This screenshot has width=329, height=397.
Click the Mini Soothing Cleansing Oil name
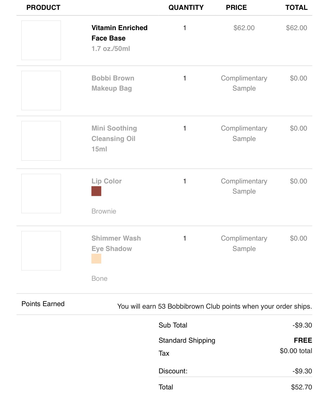(x=114, y=133)
